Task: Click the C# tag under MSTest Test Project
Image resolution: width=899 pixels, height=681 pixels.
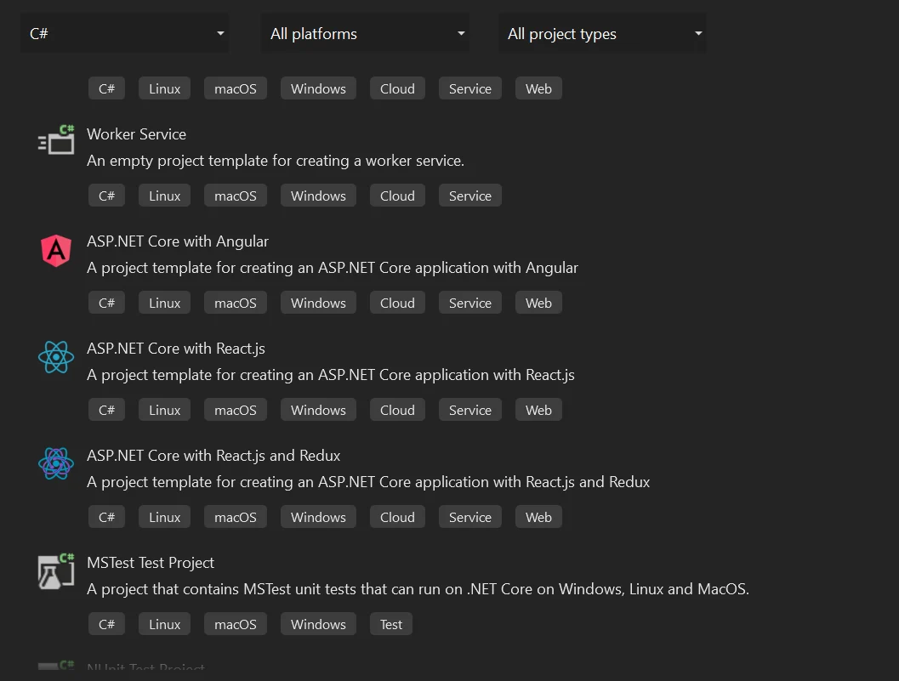Action: [106, 624]
